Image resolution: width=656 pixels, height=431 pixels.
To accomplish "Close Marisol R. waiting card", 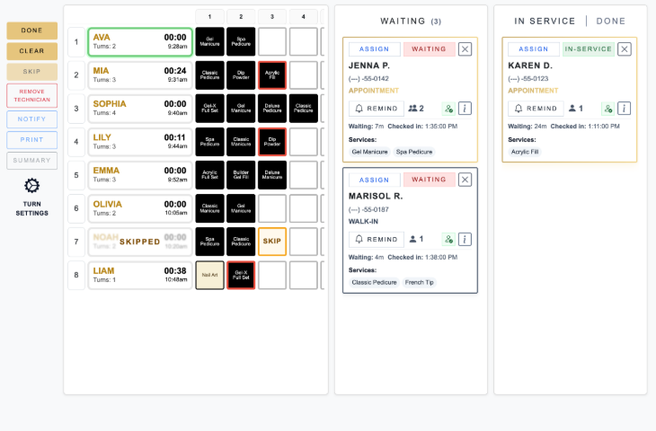I will [x=465, y=180].
